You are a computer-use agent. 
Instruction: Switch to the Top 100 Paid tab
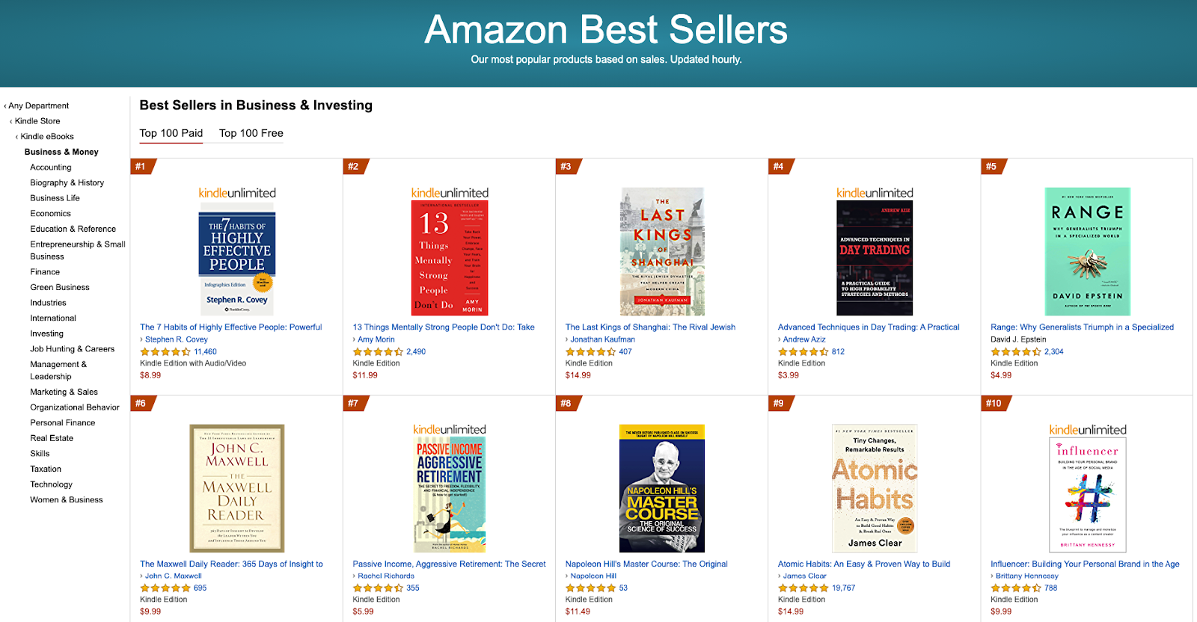[171, 132]
